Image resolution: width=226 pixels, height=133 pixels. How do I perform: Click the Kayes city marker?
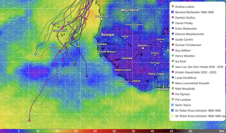point(125,39)
